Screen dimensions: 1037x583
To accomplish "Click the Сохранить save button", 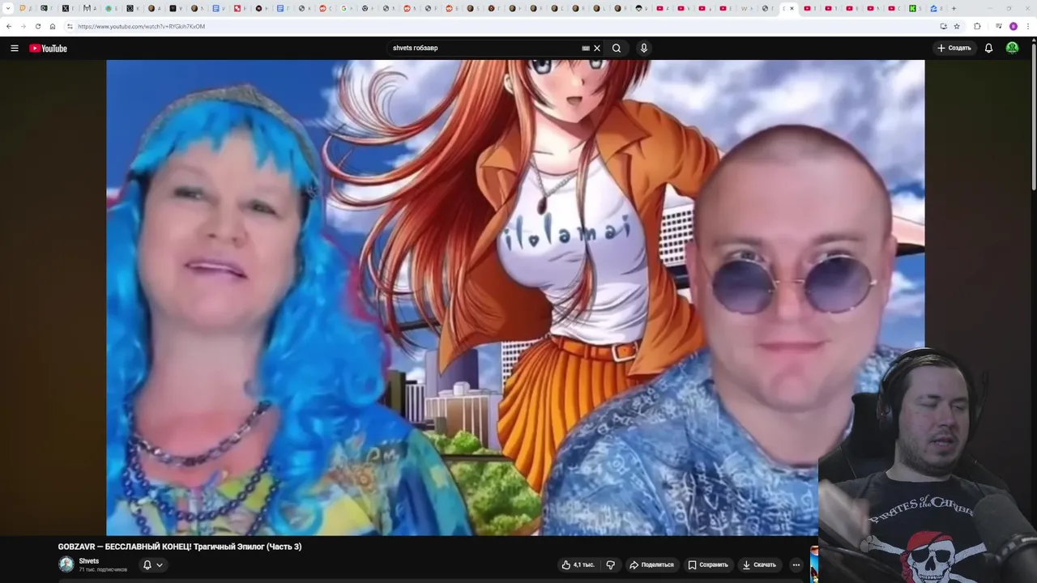I will point(708,564).
